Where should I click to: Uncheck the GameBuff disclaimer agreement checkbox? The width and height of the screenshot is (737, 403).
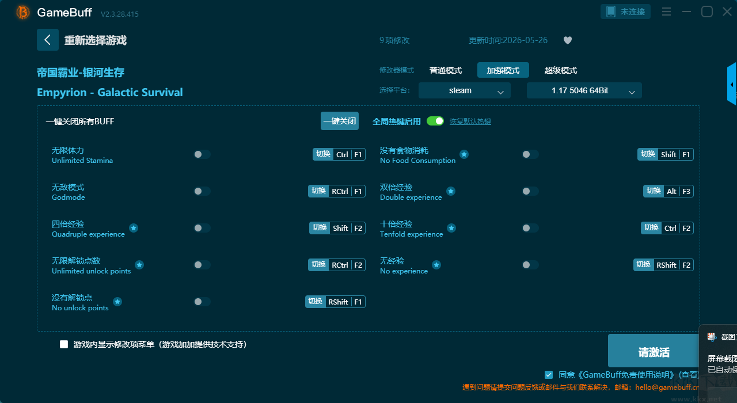click(549, 374)
